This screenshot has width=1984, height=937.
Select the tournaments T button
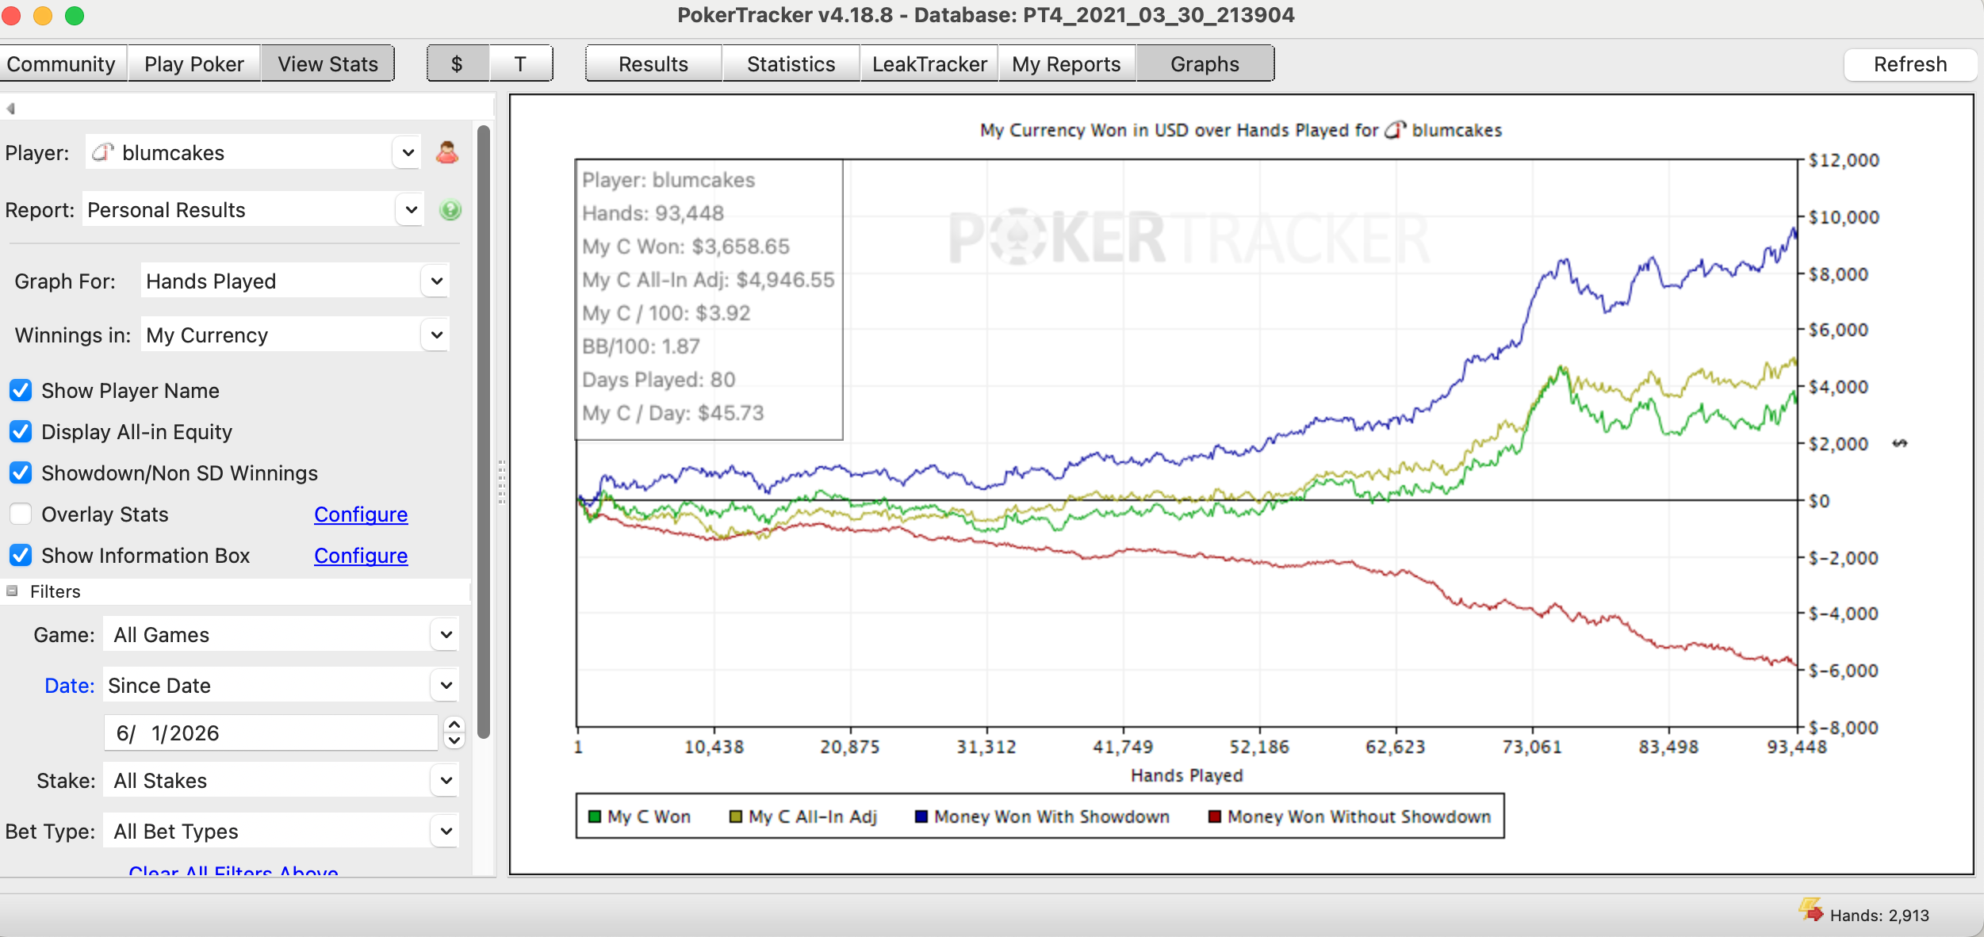[520, 64]
